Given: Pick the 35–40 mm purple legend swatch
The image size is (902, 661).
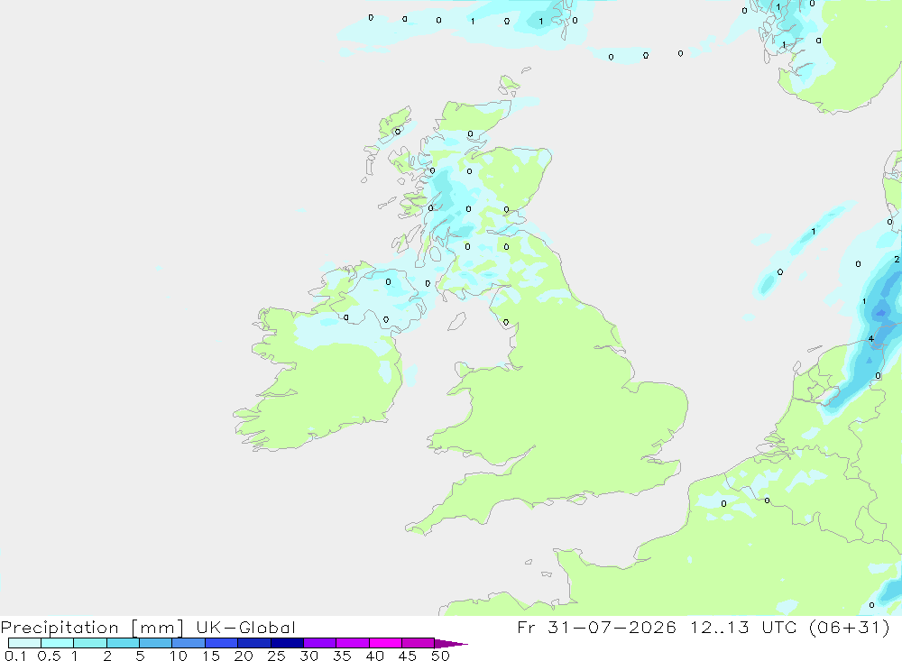Looking at the screenshot, I should point(352,643).
